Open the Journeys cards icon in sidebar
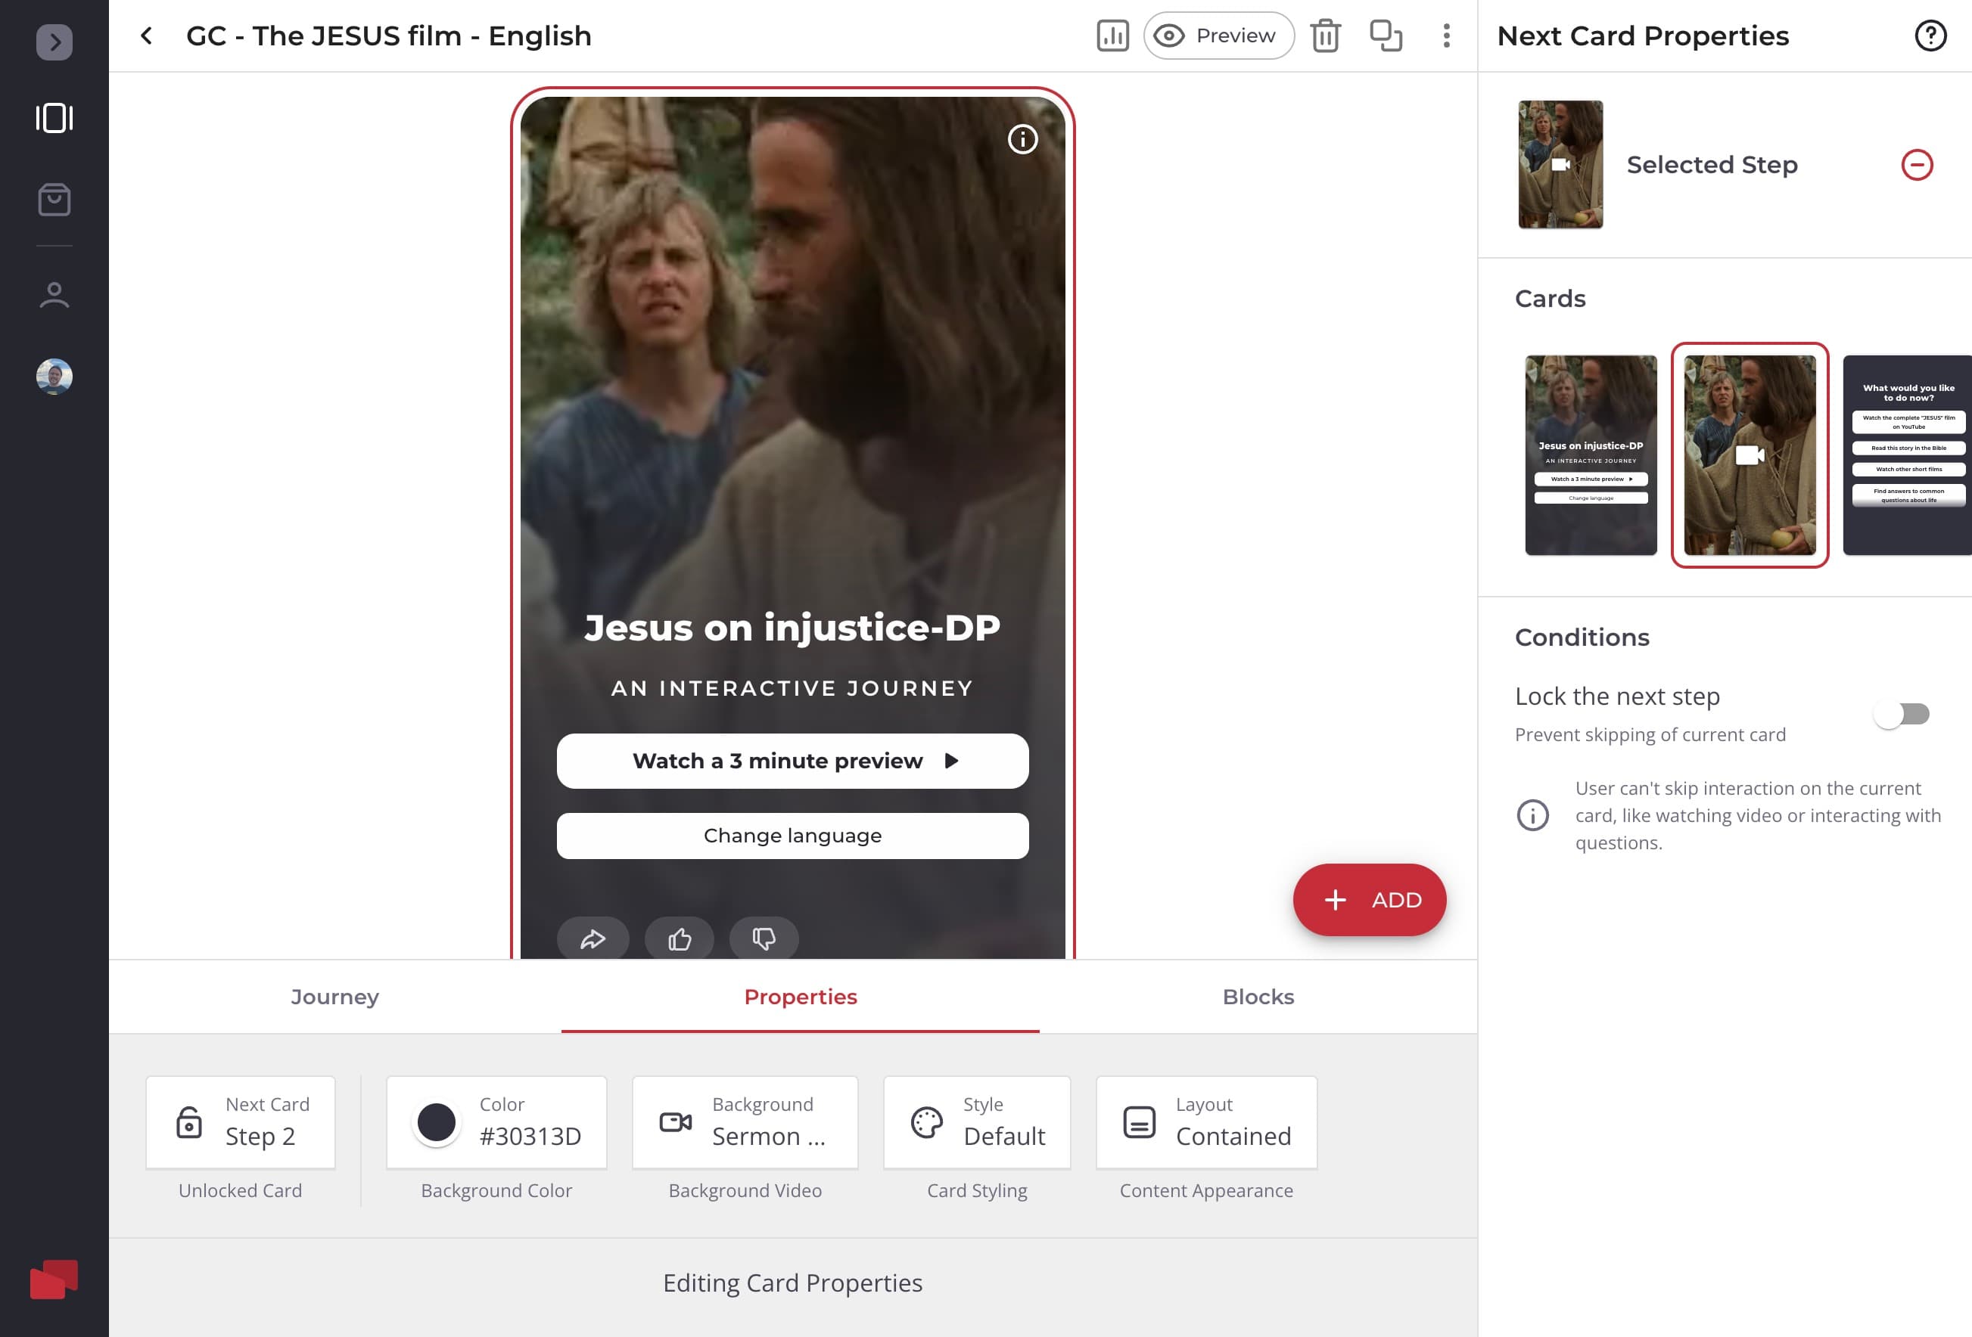Image resolution: width=1972 pixels, height=1337 pixels. point(54,118)
